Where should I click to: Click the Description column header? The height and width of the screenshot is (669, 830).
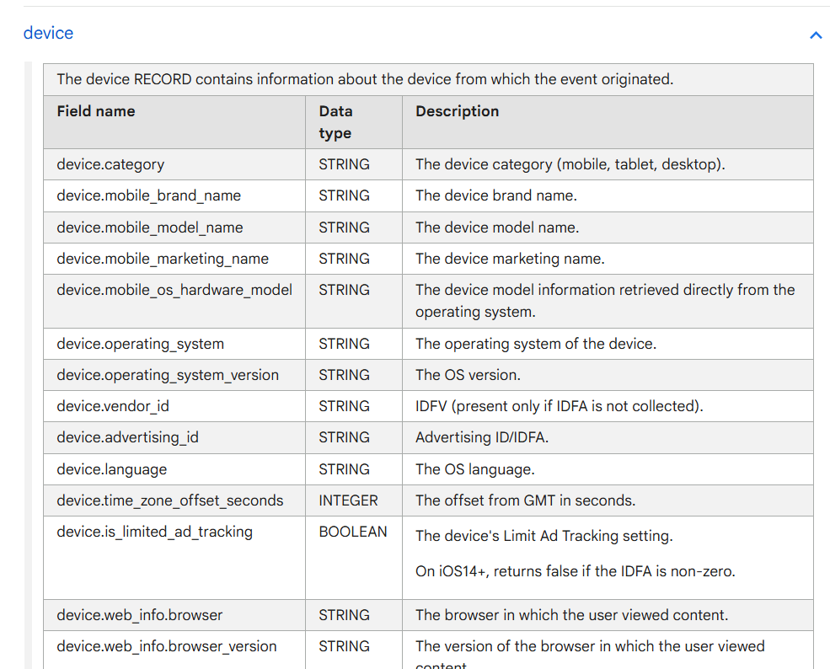[x=457, y=111]
